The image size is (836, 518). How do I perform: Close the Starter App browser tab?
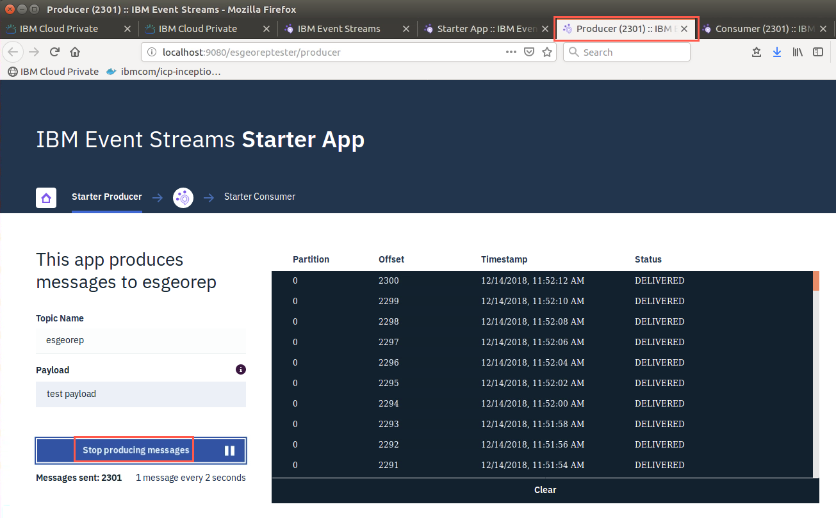click(545, 29)
